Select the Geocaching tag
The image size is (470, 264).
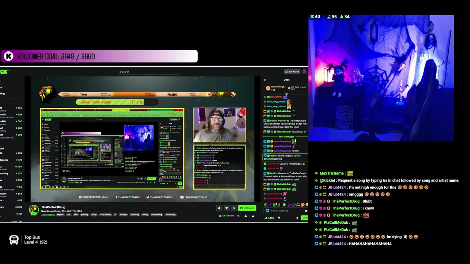(157, 214)
